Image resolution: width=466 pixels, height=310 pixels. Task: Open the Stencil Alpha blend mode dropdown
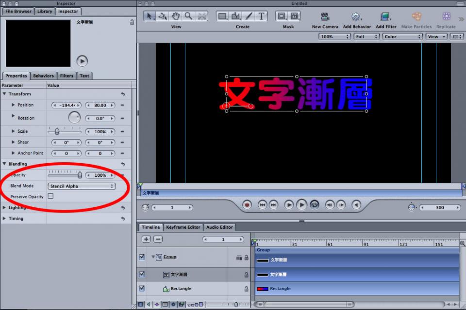tap(82, 186)
